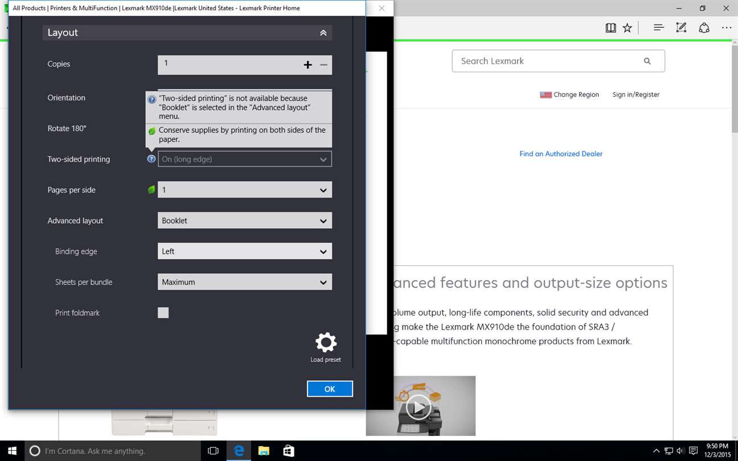
Task: Open Edge More actions menu
Action: (727, 27)
